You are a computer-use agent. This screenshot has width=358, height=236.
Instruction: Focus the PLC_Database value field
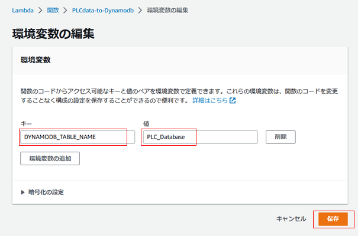[200, 137]
